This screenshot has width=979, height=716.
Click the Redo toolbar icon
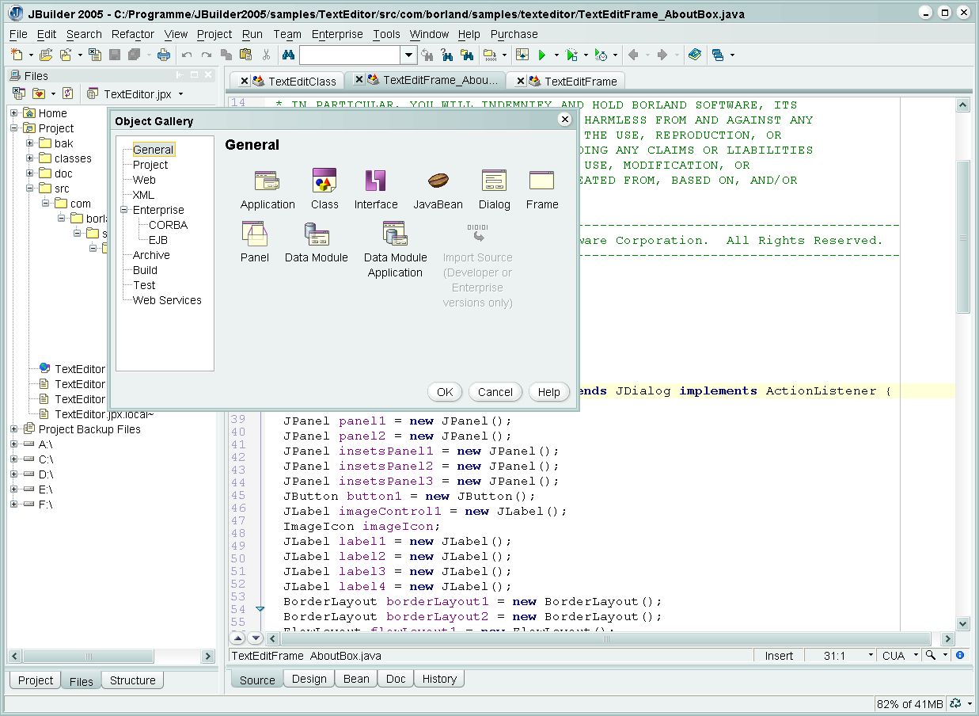tap(207, 55)
